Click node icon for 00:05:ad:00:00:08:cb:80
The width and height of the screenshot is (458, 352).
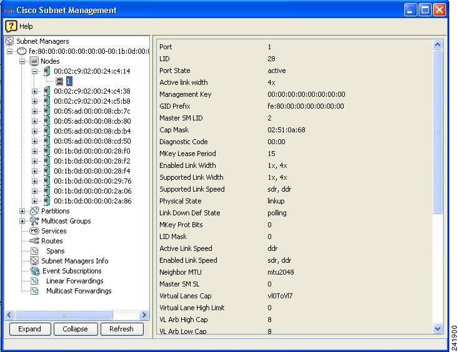[47, 121]
